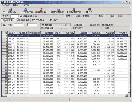Click customer name 品川電機商会㈱
The height and width of the screenshot is (102, 132).
[x=42, y=16]
